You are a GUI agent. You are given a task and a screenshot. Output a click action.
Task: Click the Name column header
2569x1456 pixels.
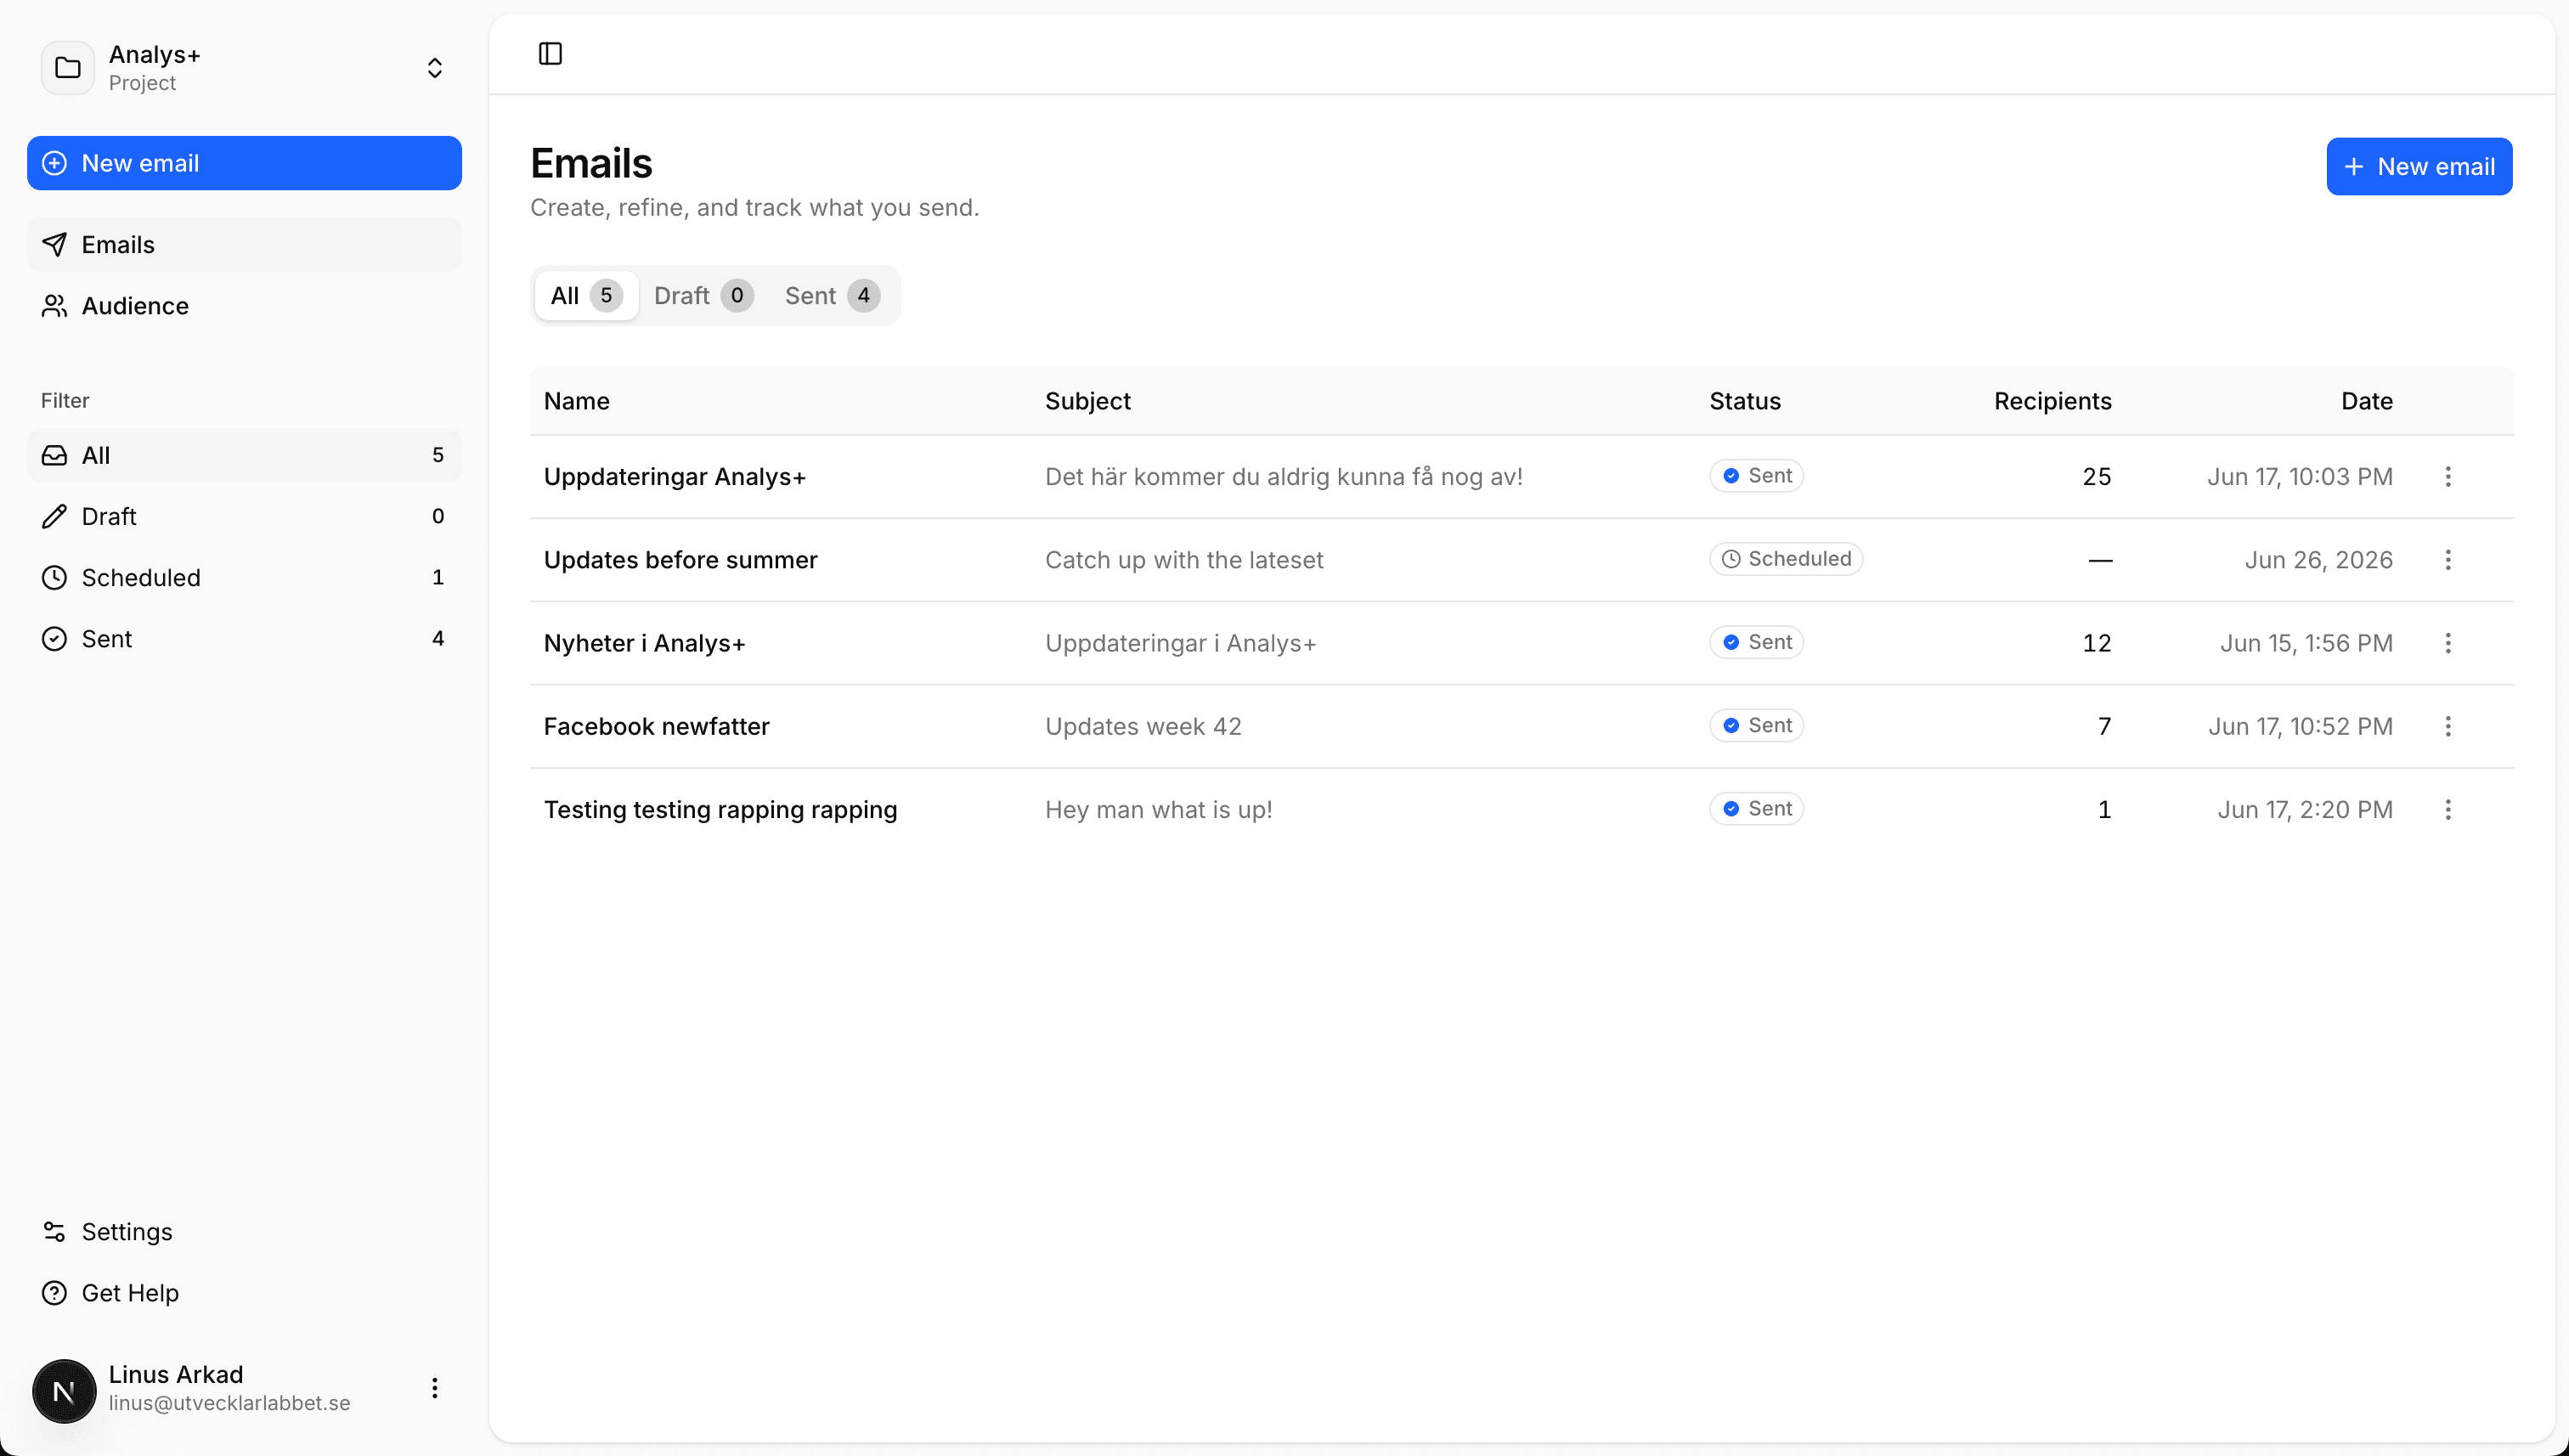point(577,401)
